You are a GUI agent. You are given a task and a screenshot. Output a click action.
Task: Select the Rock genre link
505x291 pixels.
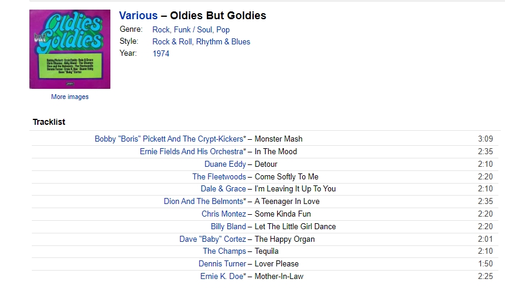coord(161,29)
